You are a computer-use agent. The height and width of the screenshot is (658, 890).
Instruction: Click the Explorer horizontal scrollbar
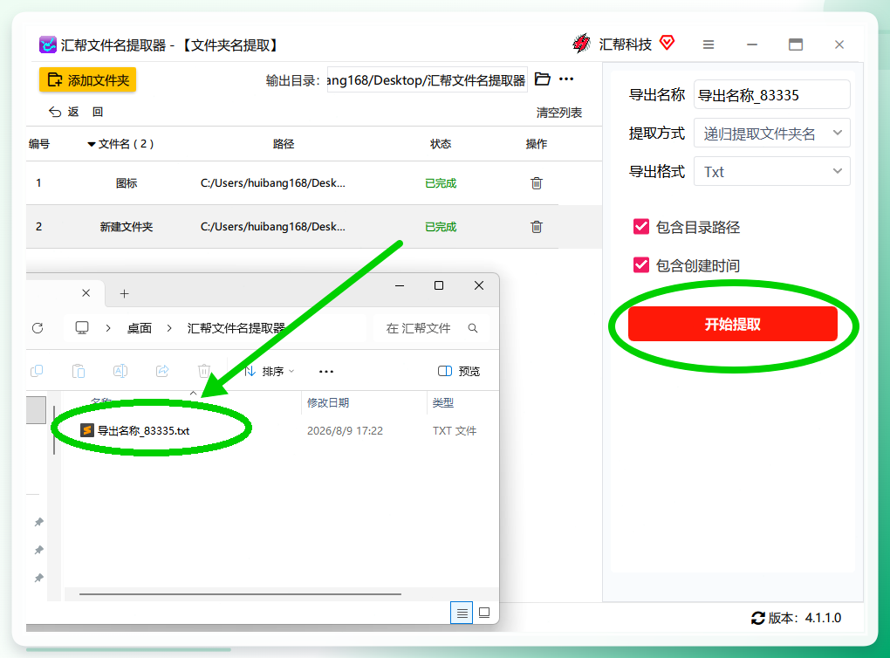(240, 593)
